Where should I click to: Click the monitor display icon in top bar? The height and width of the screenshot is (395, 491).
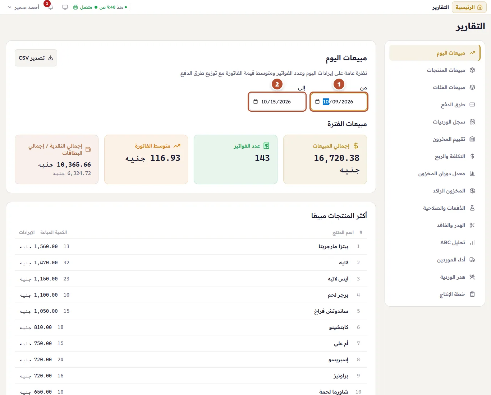65,7
